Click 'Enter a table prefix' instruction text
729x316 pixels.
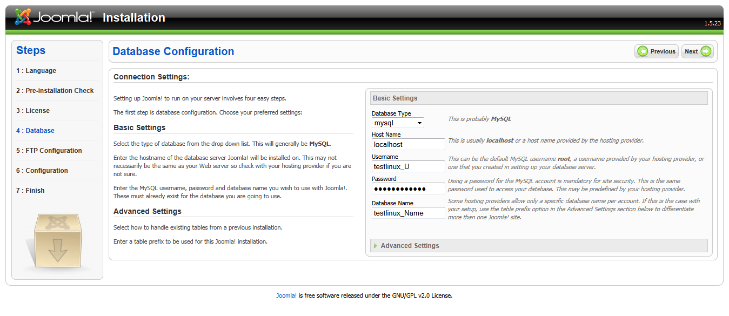pos(190,241)
